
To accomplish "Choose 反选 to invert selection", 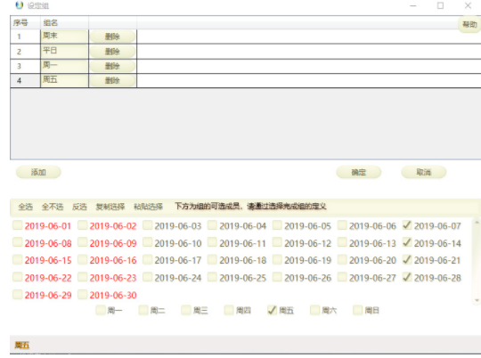I will [x=79, y=207].
